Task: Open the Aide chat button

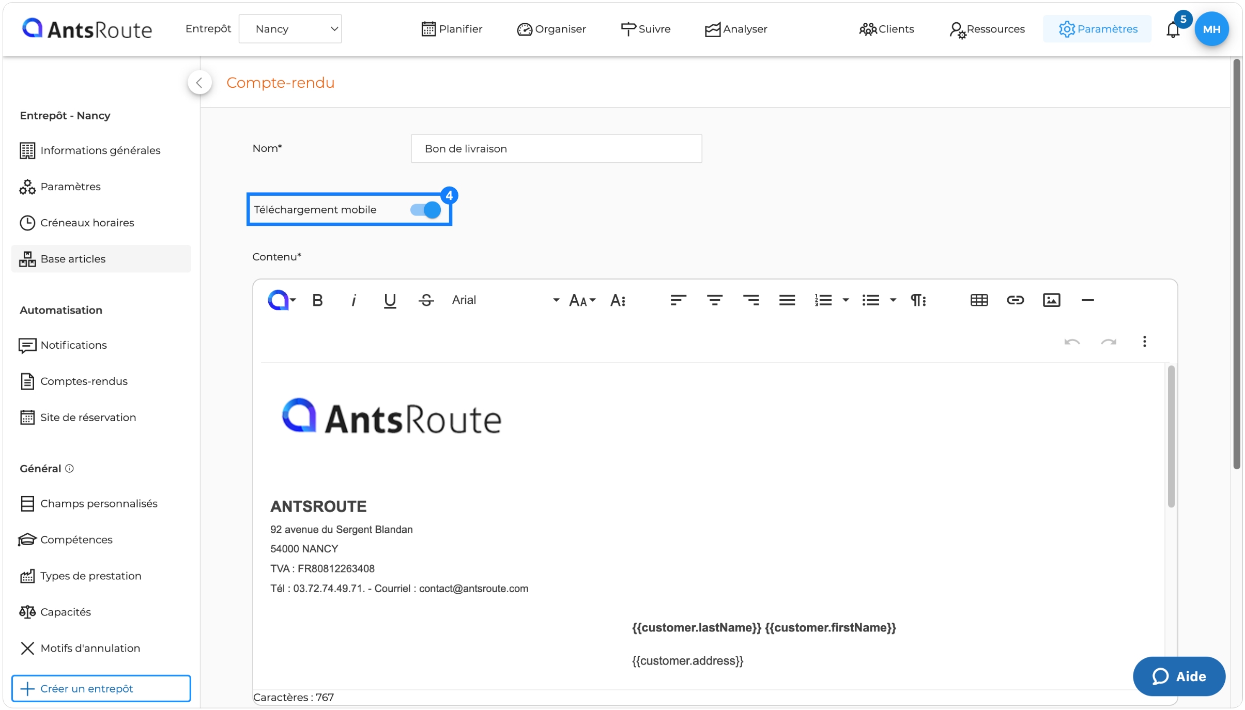Action: [x=1179, y=676]
